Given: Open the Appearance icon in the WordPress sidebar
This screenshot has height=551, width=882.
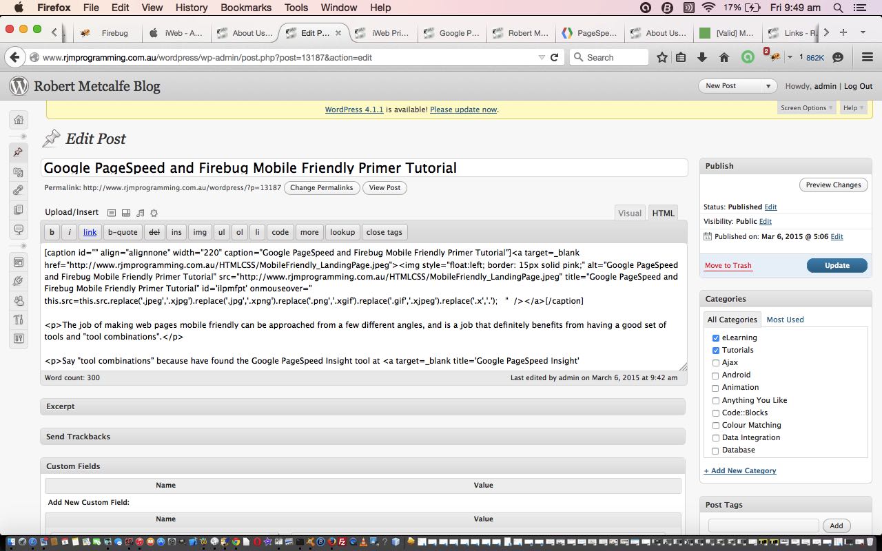Looking at the screenshot, I should tap(19, 262).
